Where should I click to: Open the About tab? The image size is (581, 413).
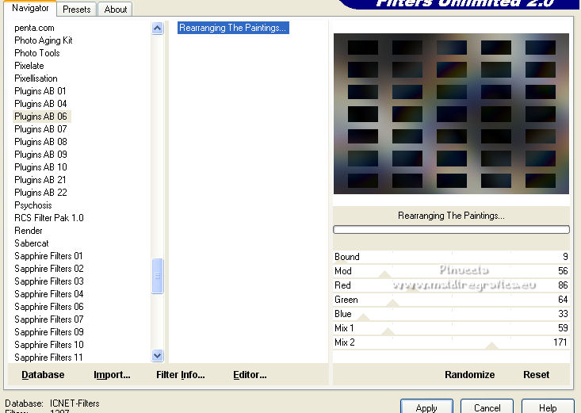(x=116, y=10)
